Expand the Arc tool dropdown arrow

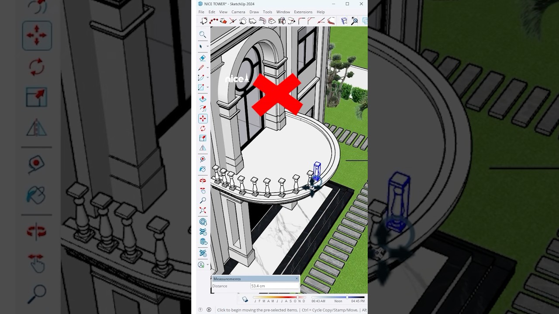(x=207, y=78)
